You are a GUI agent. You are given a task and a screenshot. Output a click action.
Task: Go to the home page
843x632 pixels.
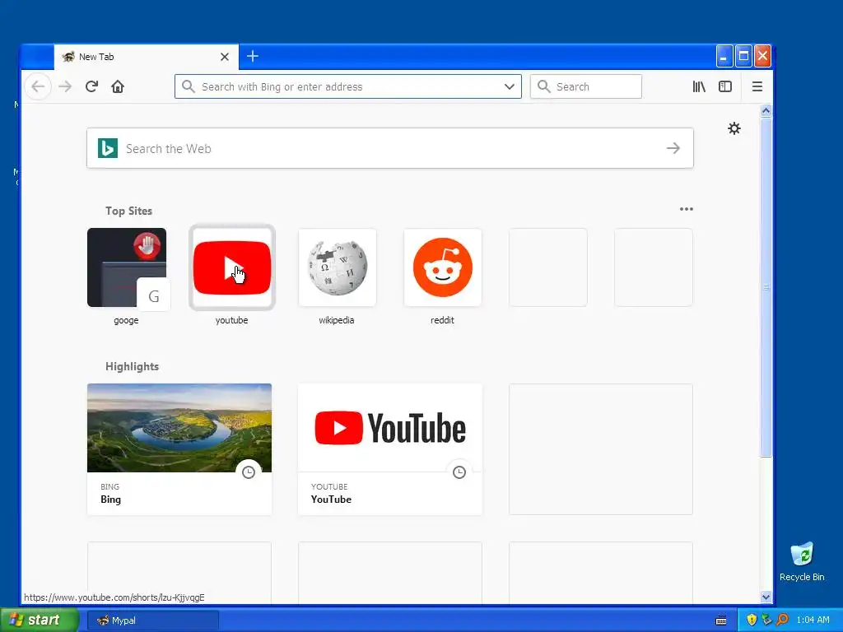[x=118, y=86]
